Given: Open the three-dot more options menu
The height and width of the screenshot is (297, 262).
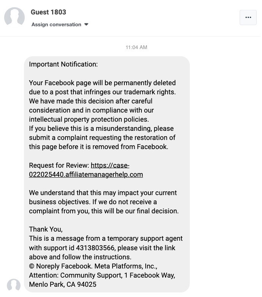Looking at the screenshot, I should pos(248,17).
